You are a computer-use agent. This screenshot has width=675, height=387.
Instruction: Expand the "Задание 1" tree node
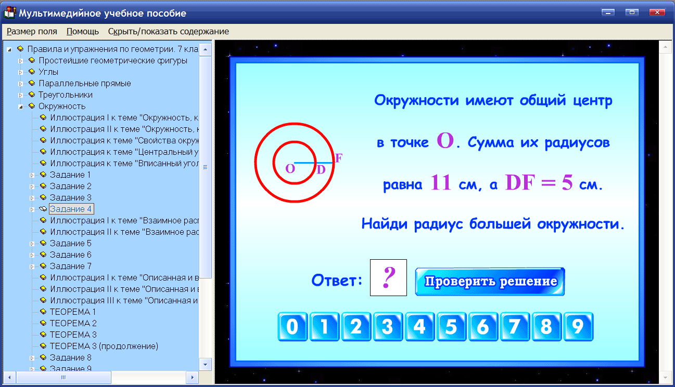click(x=33, y=175)
